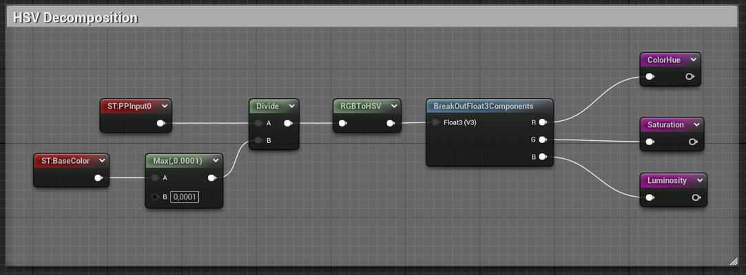
Task: Expand the ColorHue node chevron
Action: click(x=693, y=60)
